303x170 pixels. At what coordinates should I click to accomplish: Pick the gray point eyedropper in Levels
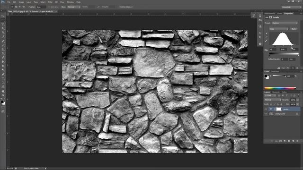tap(267, 37)
